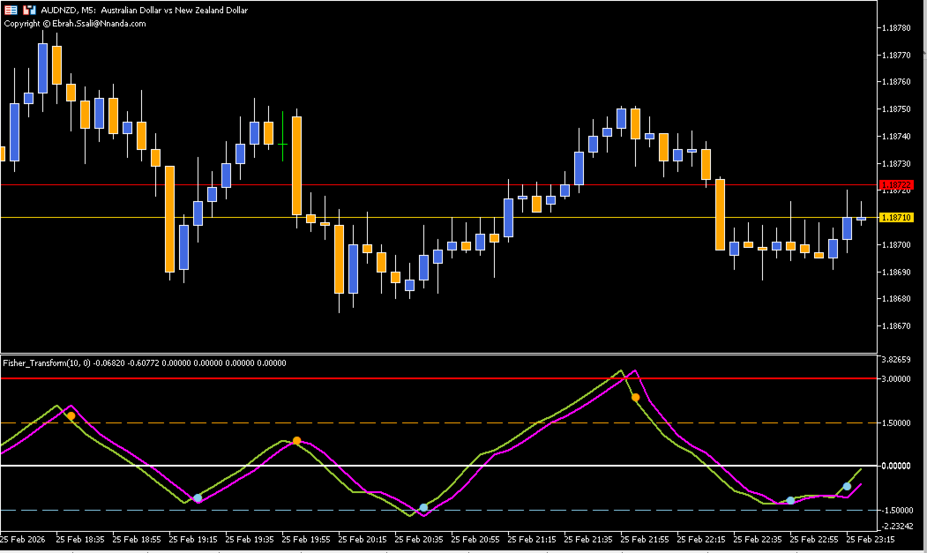The height and width of the screenshot is (553, 927).
Task: Click the 25 Feb 2026 date label
Action: tap(22, 540)
